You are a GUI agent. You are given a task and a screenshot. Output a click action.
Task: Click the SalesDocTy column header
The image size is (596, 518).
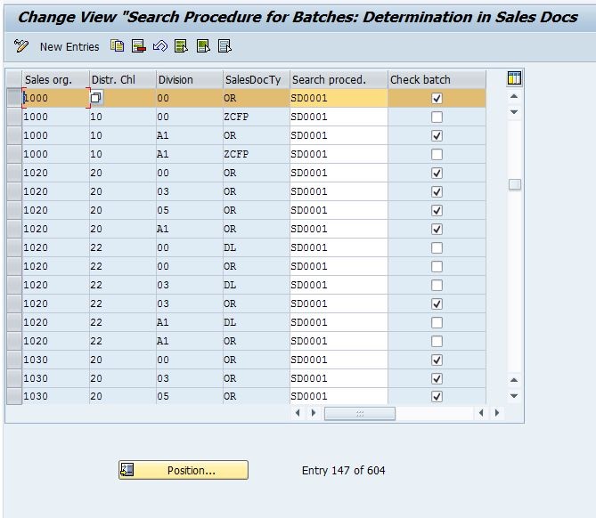tap(257, 80)
